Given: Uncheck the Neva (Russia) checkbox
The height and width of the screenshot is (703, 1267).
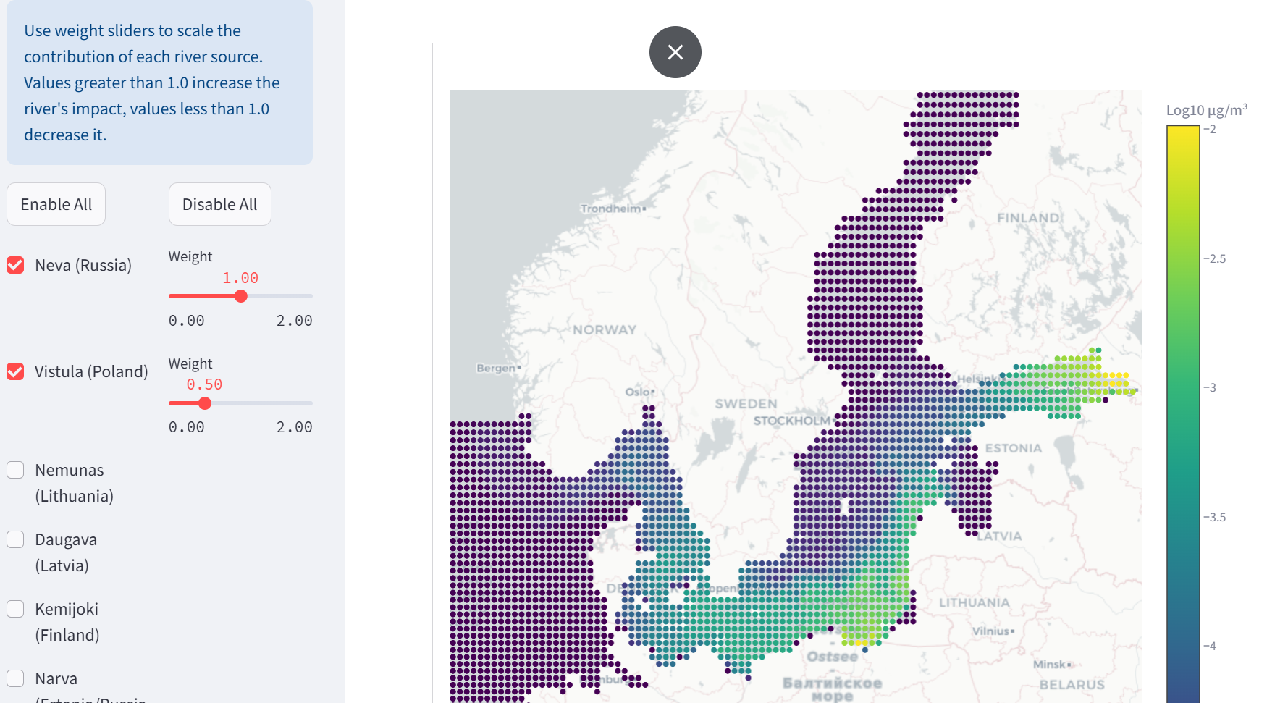Looking at the screenshot, I should (x=15, y=265).
